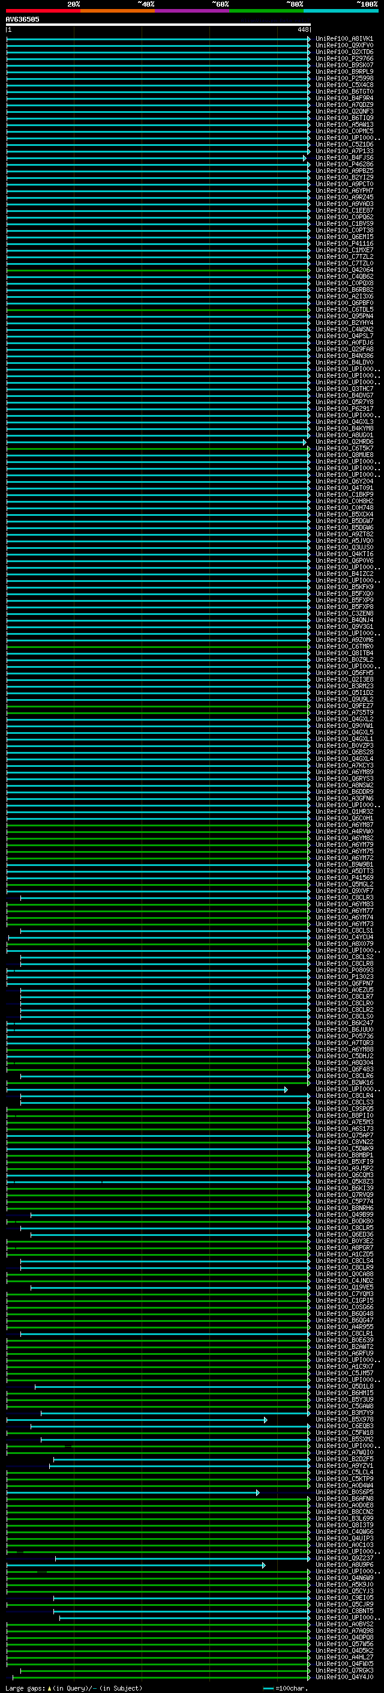Click the UniRef100_A9PBZ5 hit label
The image size is (384, 1693).
point(344,171)
